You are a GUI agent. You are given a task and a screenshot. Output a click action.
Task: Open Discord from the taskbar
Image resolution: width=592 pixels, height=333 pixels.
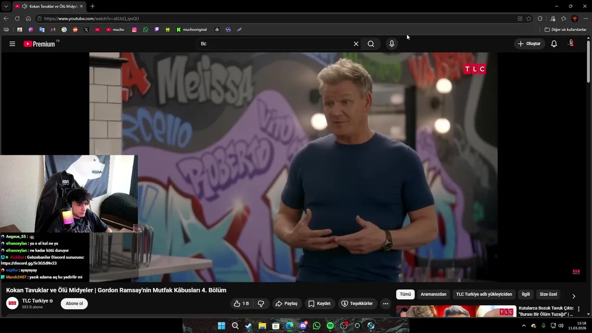tap(303, 326)
